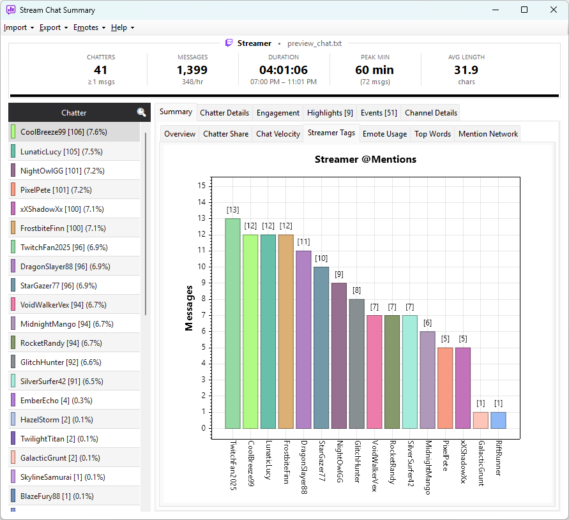Click the Stream Chat Summary app icon
Screen dimensions: 569x520
point(11,10)
